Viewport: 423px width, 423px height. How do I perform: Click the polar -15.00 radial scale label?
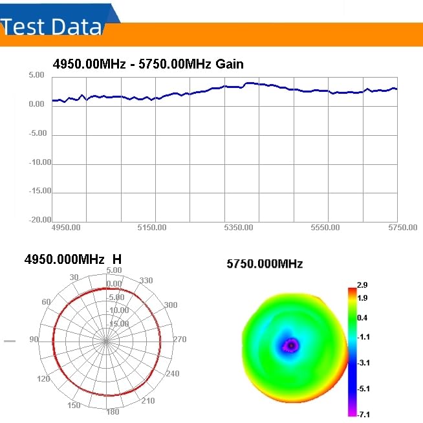click(x=119, y=323)
